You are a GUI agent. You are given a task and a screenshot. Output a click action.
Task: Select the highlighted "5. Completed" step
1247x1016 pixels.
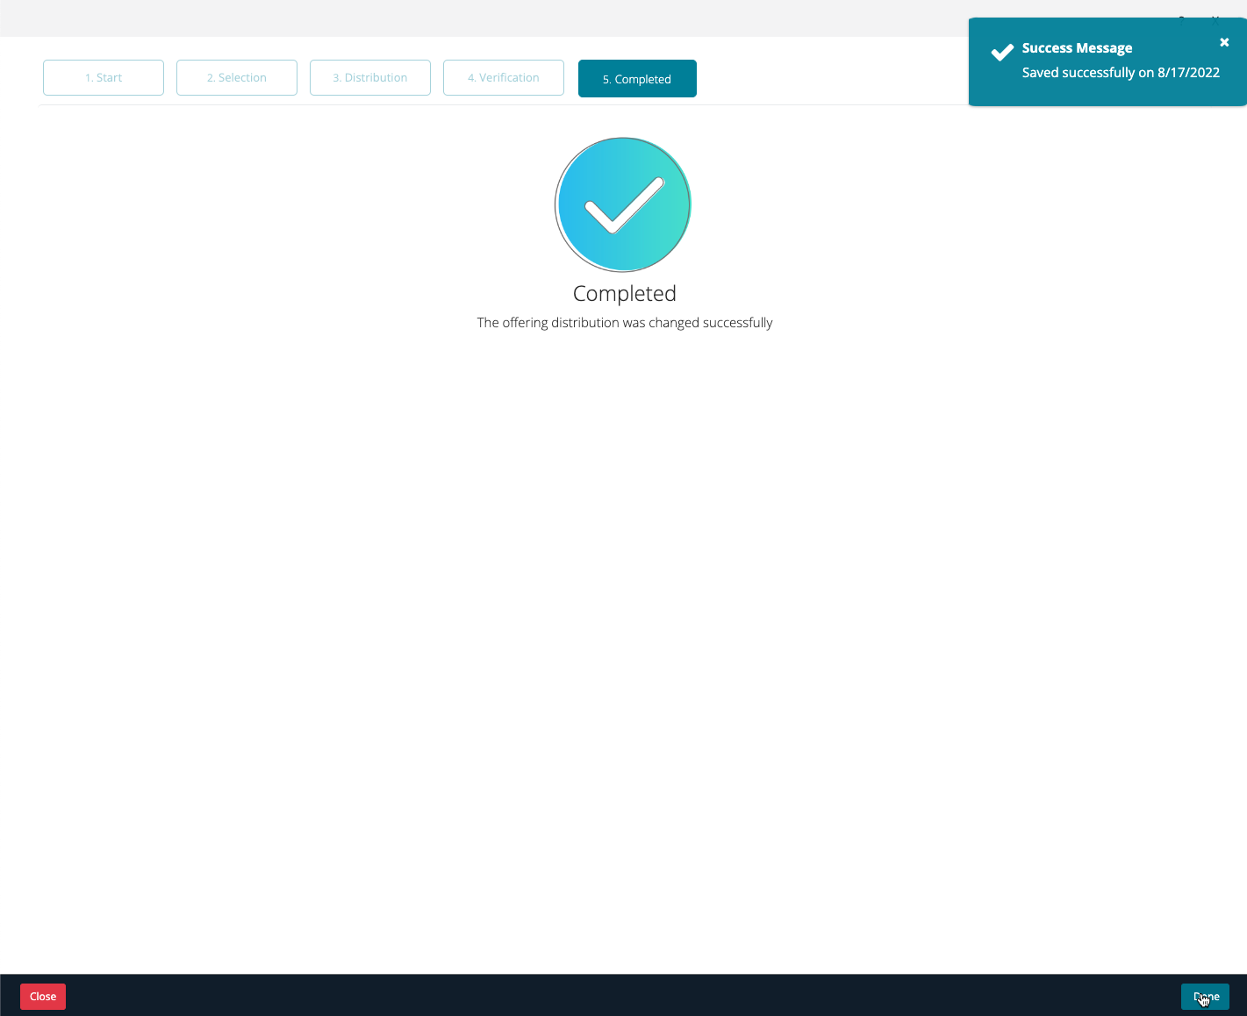637,78
